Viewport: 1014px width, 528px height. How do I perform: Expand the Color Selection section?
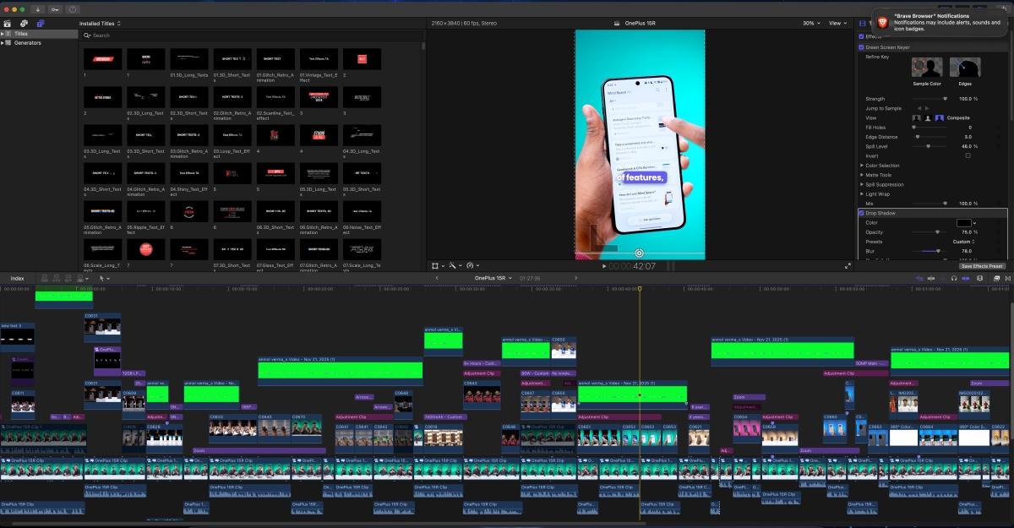(862, 166)
